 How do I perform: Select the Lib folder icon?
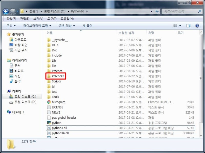click(49, 61)
